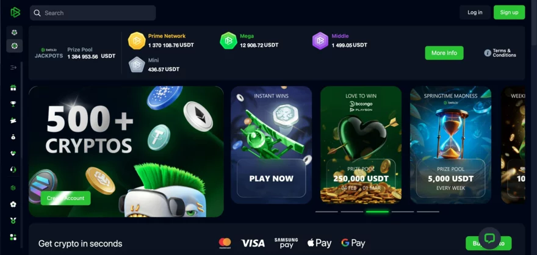Switch to sports ball mode at sidebar top
Image resolution: width=537 pixels, height=255 pixels.
[15, 32]
